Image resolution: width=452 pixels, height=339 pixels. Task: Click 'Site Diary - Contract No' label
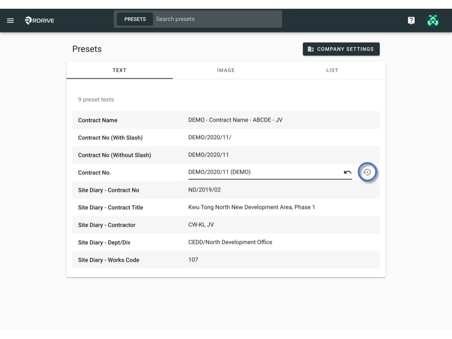click(x=109, y=190)
